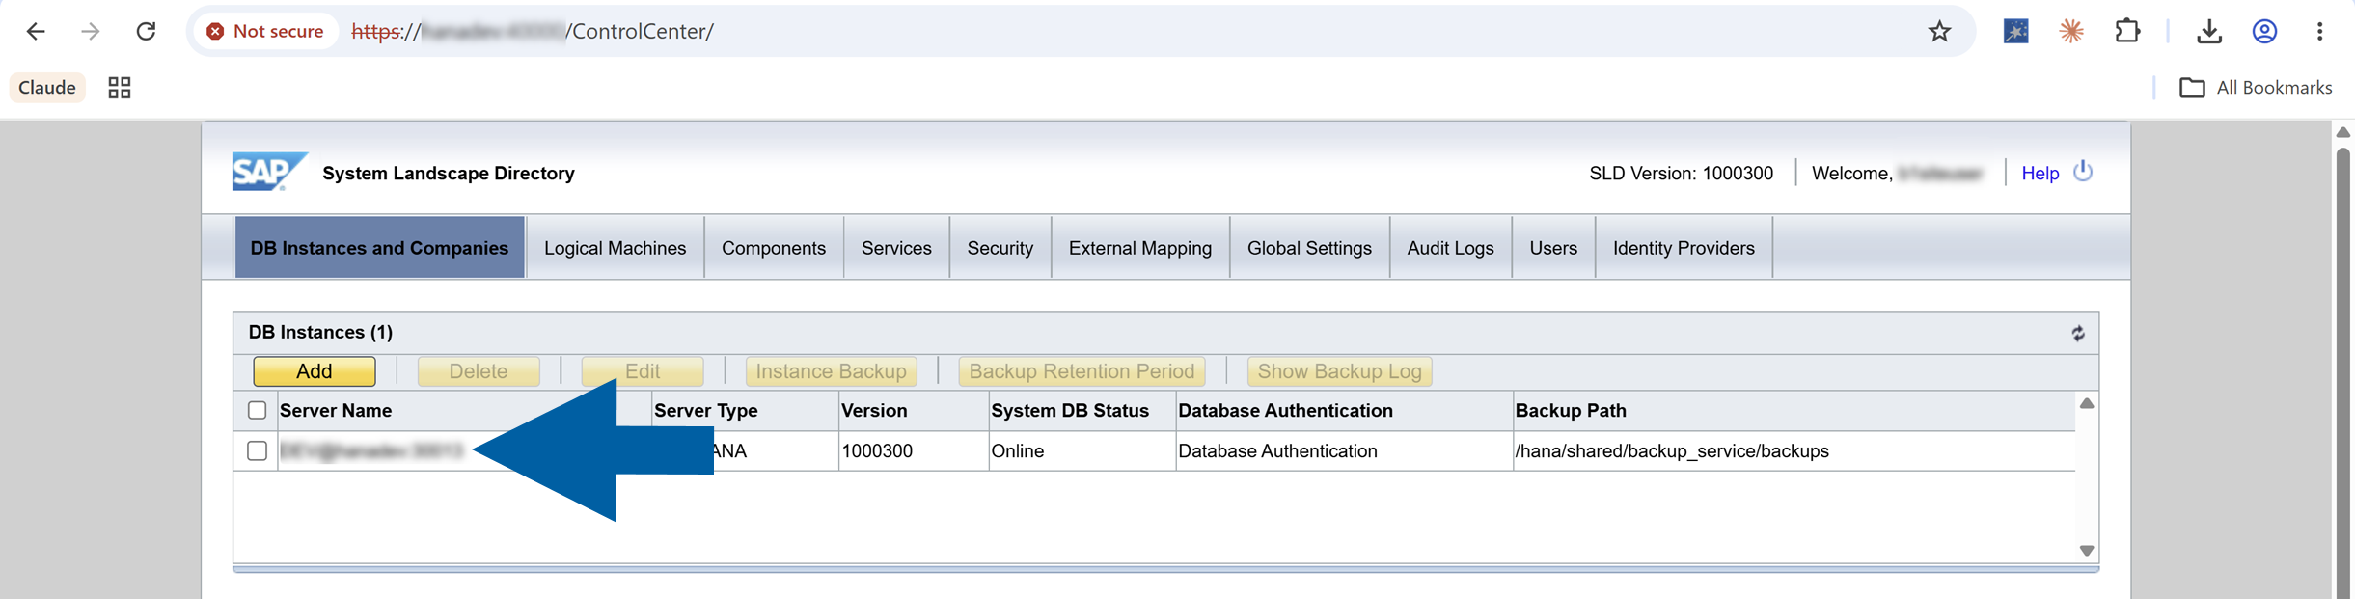Open the browser profile menu
The height and width of the screenshot is (599, 2355).
pos(2264,32)
